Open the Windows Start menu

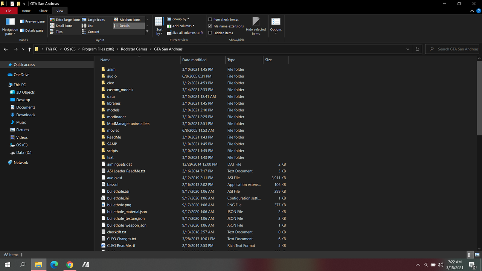tap(7, 265)
